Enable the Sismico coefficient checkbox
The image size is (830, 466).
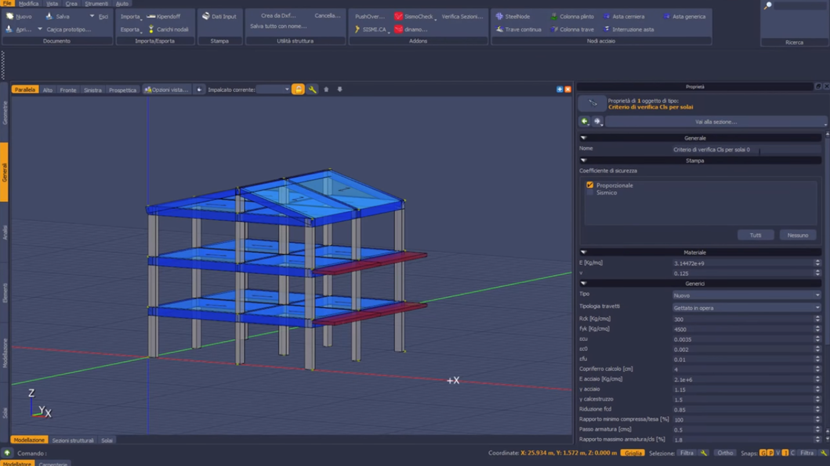590,193
